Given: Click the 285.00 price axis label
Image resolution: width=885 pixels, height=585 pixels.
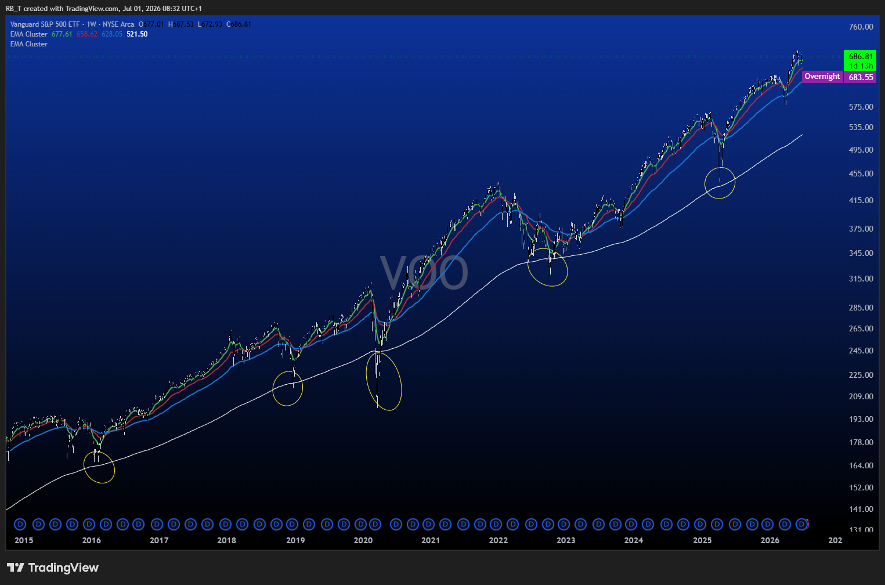Looking at the screenshot, I should tap(861, 308).
